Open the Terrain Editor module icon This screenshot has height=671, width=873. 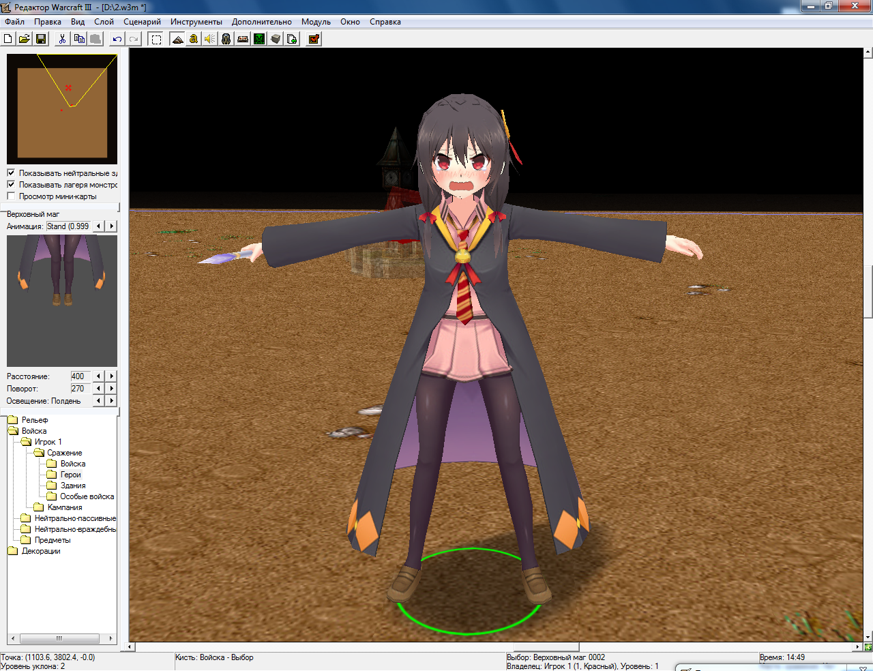pyautogui.click(x=177, y=39)
